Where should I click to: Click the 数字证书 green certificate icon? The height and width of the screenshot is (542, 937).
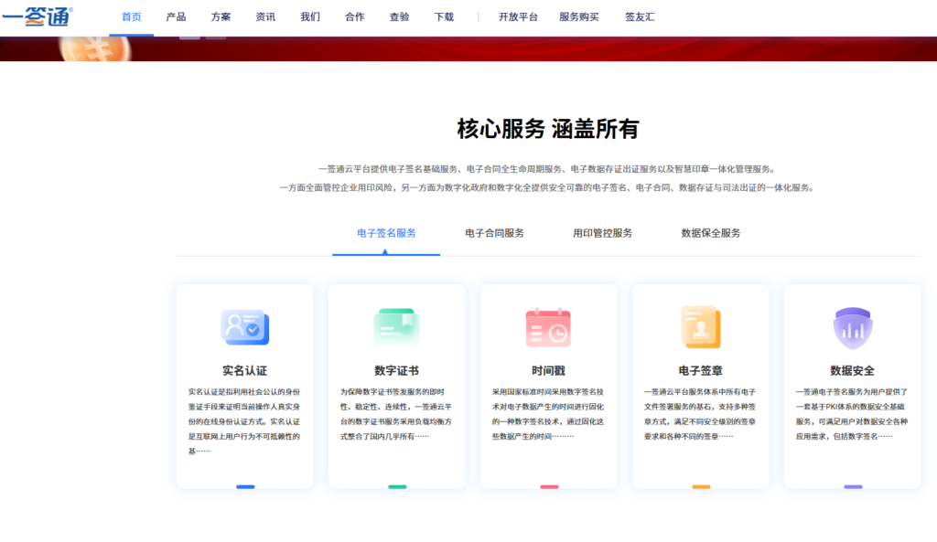[396, 327]
